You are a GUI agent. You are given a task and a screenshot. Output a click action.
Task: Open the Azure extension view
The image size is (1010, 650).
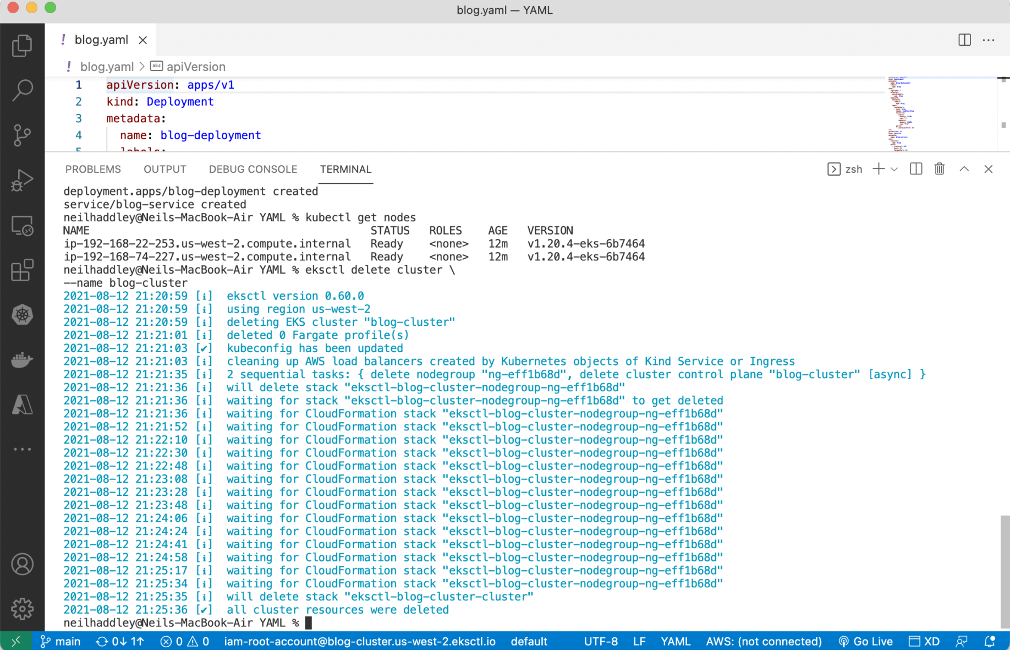pos(22,405)
